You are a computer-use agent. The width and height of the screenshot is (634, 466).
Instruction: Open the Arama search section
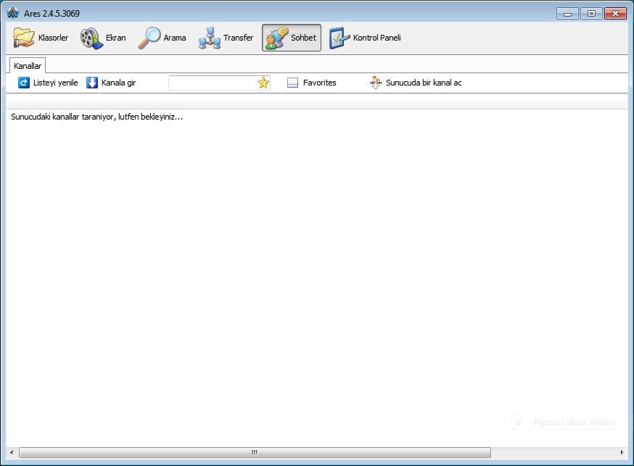coord(162,38)
